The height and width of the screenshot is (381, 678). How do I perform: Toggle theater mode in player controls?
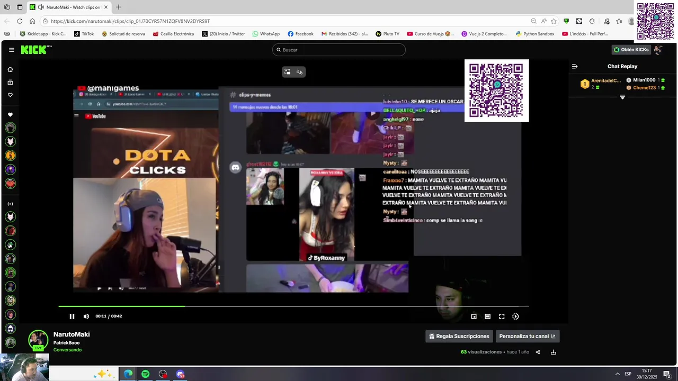click(488, 316)
